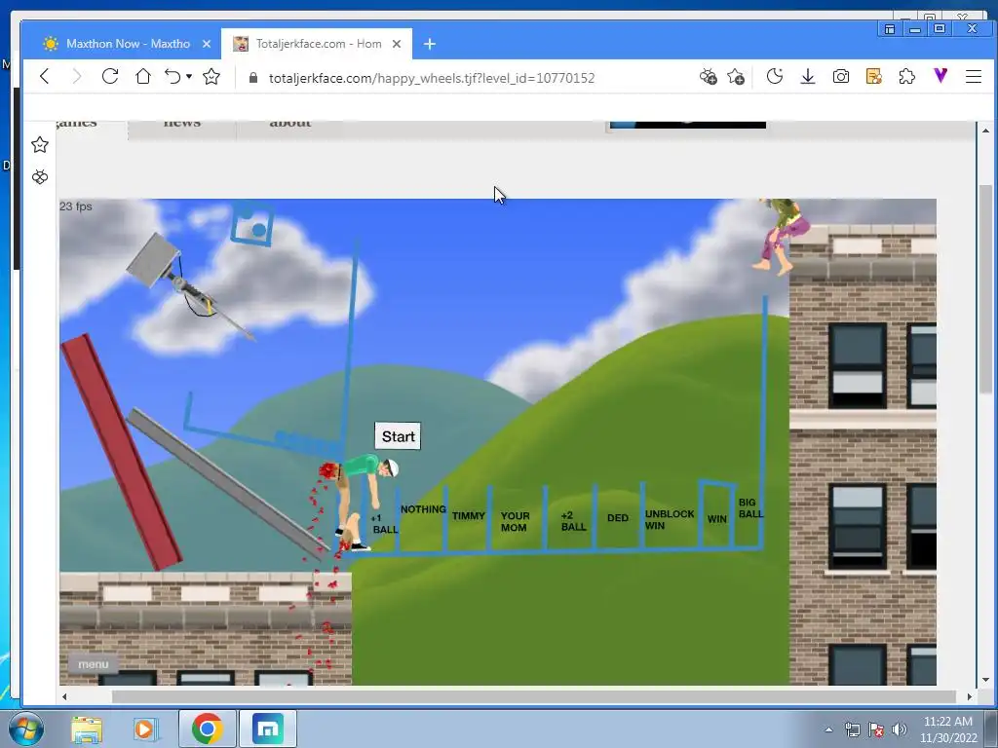Image resolution: width=998 pixels, height=748 pixels.
Task: Open the Windows Start menu orb
Action: [x=26, y=729]
